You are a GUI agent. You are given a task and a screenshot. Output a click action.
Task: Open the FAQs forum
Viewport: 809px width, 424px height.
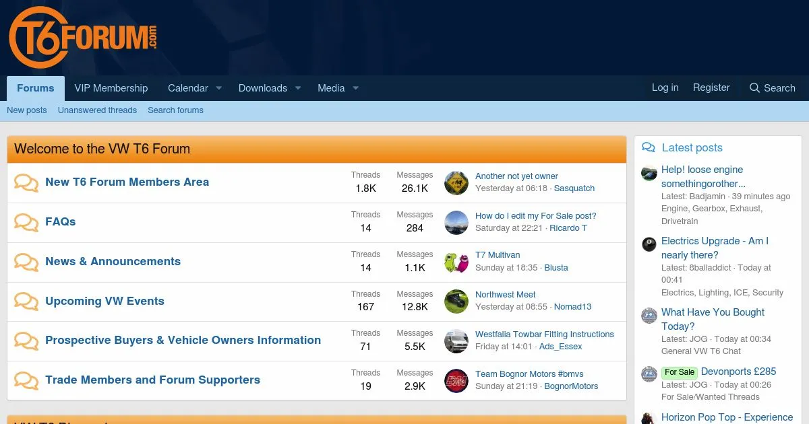[60, 221]
